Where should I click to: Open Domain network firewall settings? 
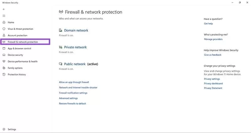click(76, 31)
